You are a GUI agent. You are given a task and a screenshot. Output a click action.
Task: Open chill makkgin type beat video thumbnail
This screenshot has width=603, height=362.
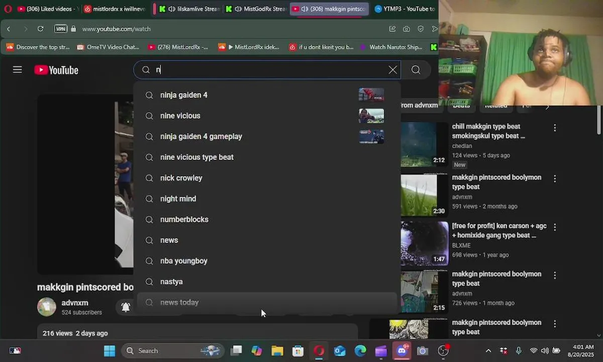point(424,145)
